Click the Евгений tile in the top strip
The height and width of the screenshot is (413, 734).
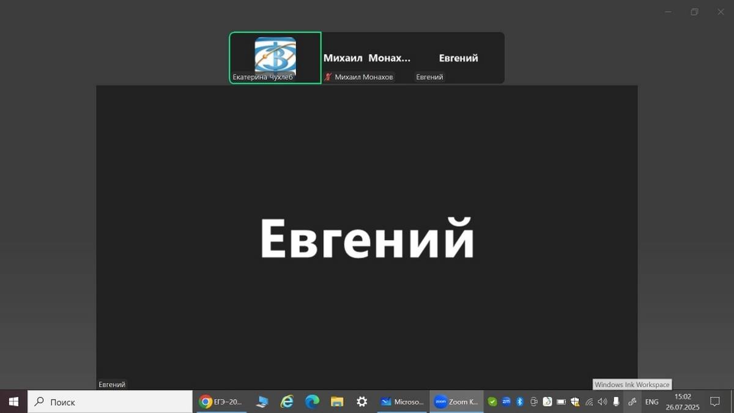(458, 58)
